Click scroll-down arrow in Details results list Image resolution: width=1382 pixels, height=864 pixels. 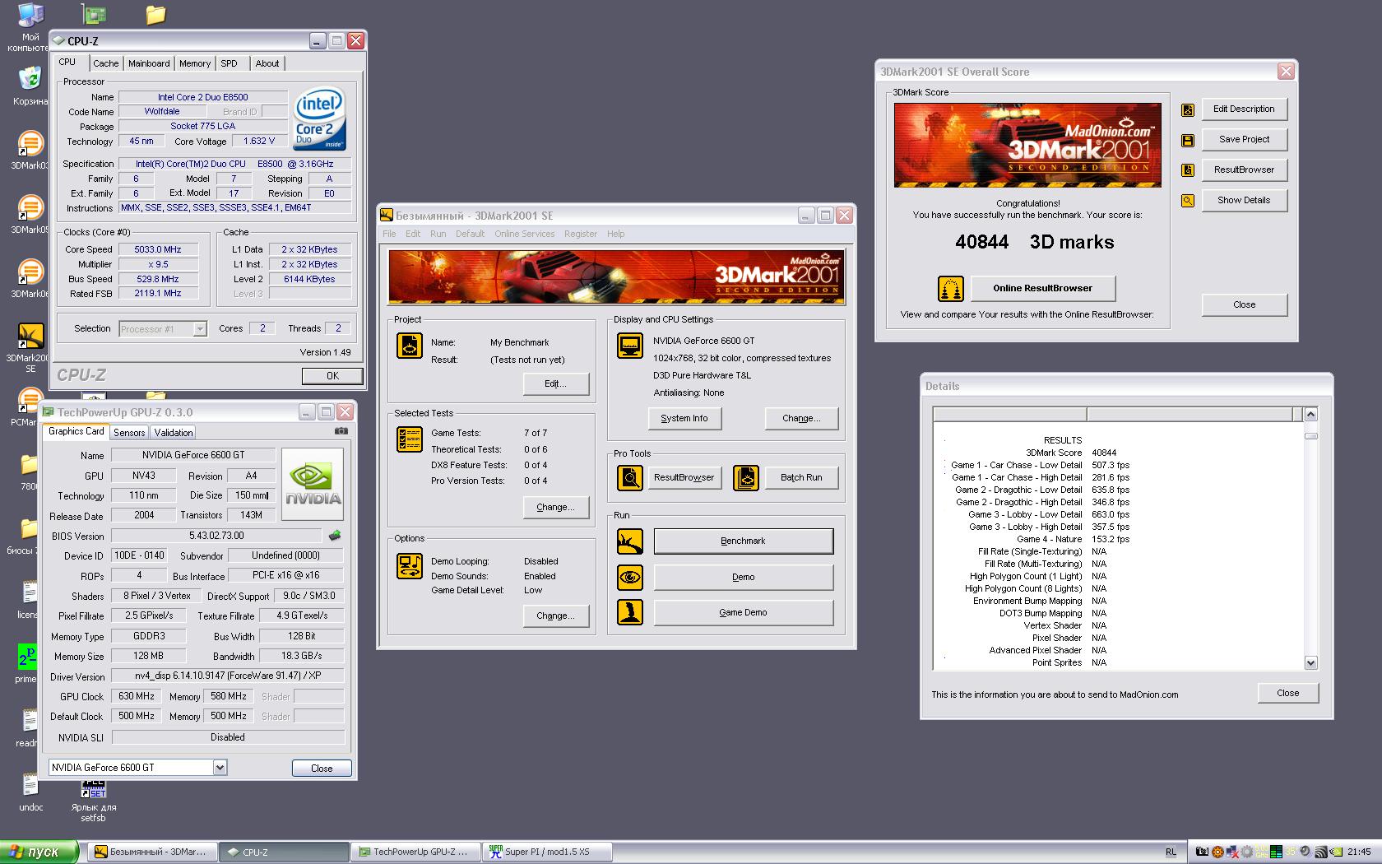(1311, 662)
